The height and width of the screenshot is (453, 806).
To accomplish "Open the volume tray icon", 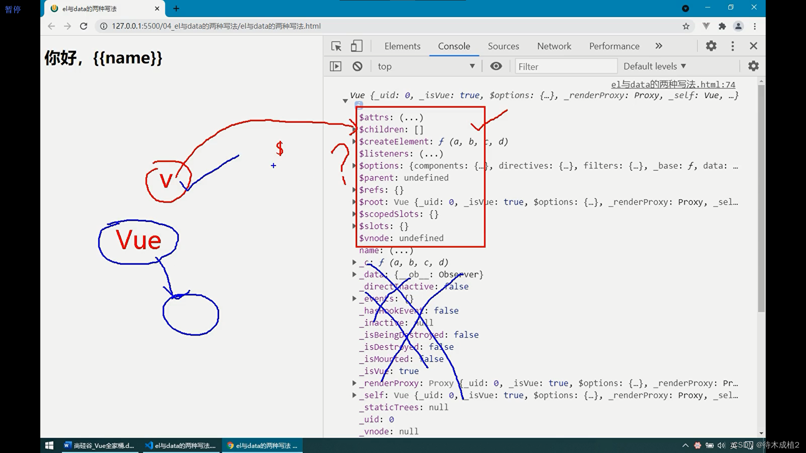I will click(721, 445).
